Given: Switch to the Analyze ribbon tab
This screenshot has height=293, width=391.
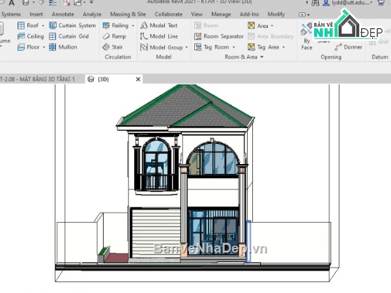Looking at the screenshot, I should [92, 14].
